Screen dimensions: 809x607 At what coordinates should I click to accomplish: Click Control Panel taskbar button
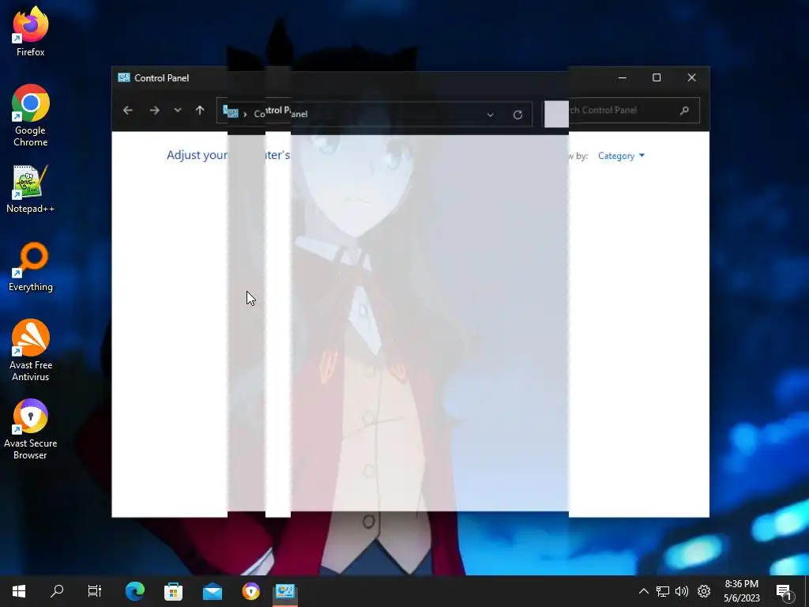(x=284, y=591)
